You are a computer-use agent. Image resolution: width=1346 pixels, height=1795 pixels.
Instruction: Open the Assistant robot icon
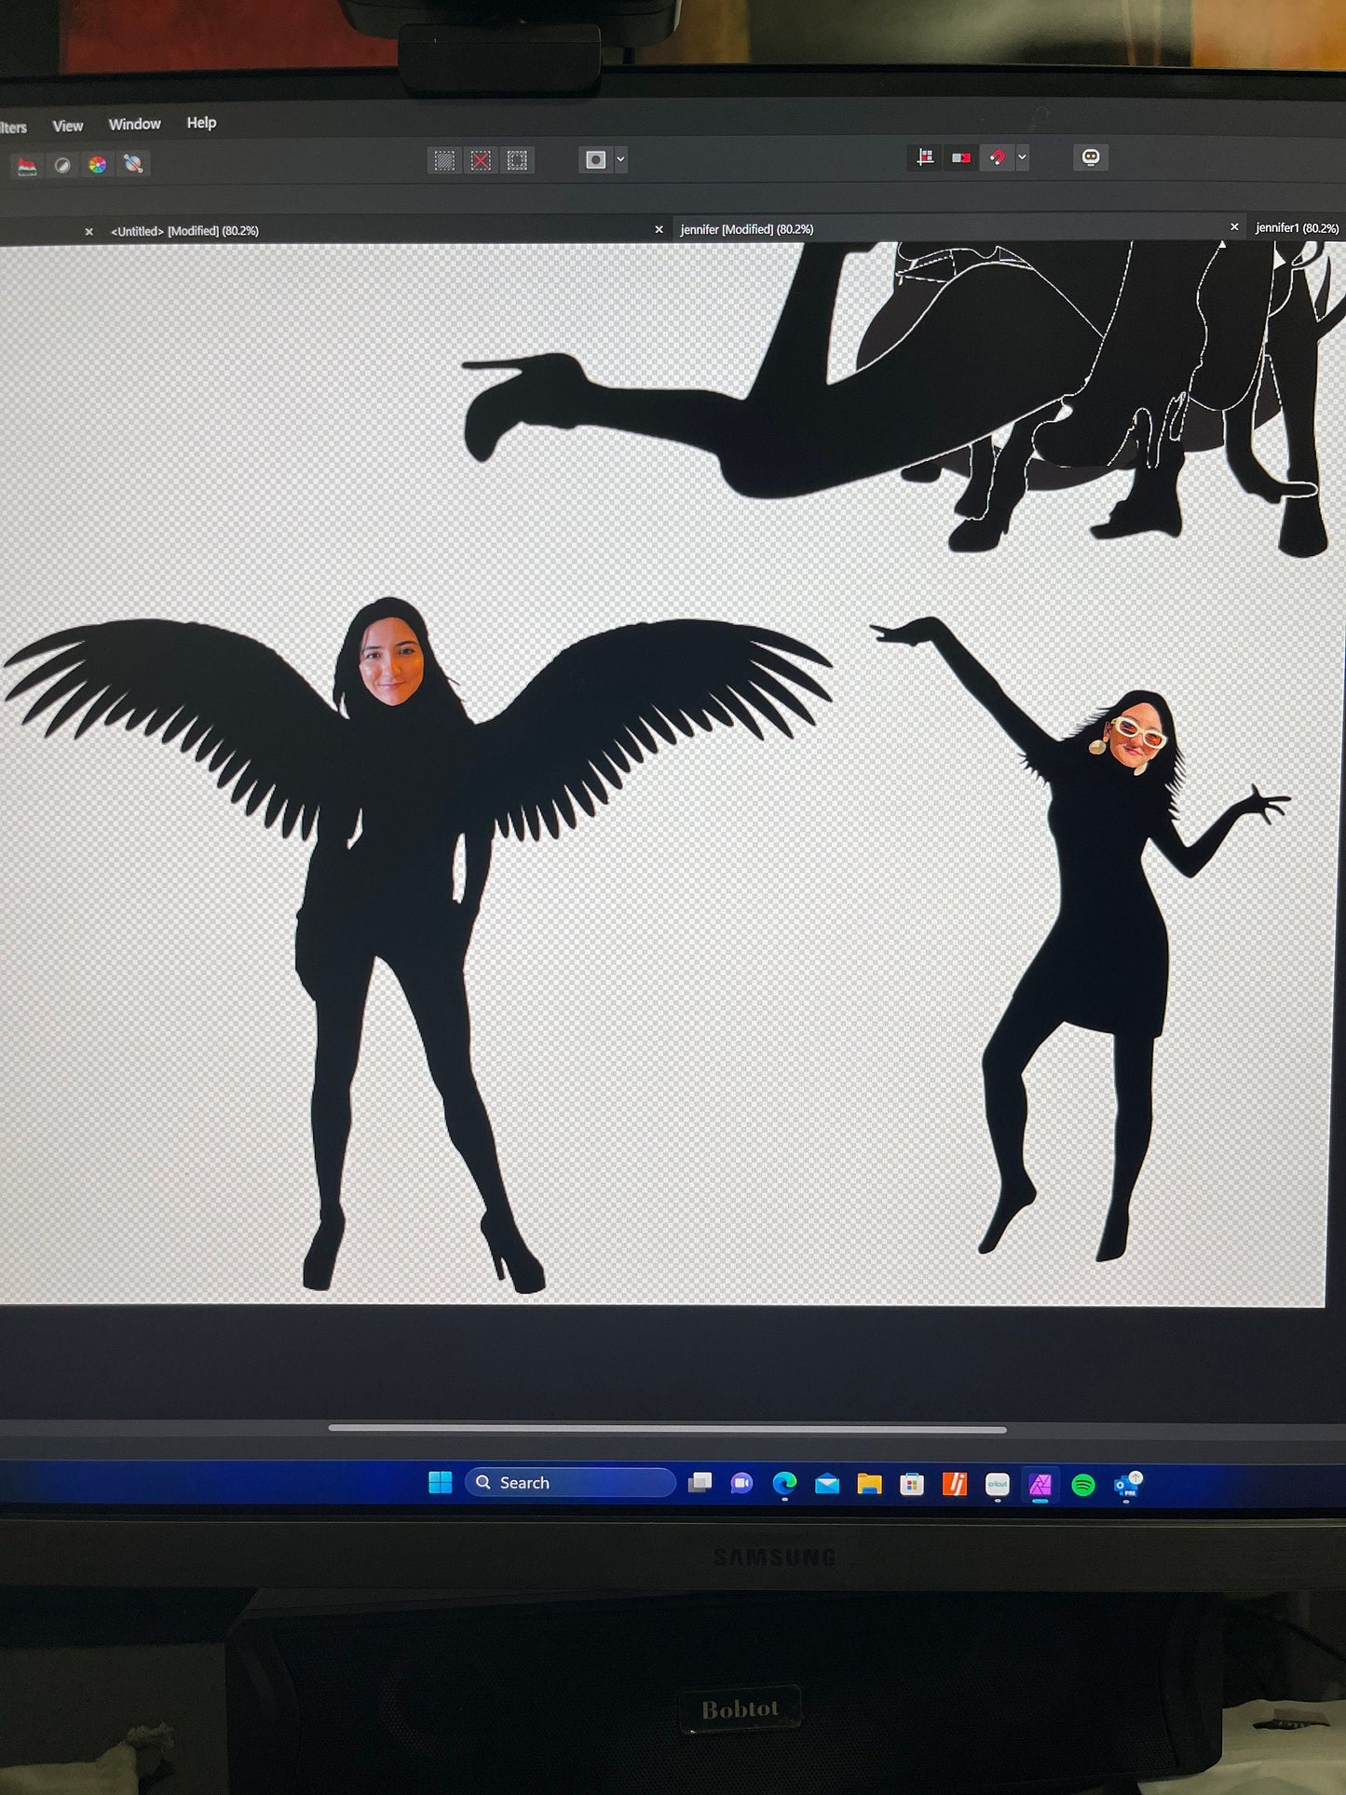(x=1090, y=157)
